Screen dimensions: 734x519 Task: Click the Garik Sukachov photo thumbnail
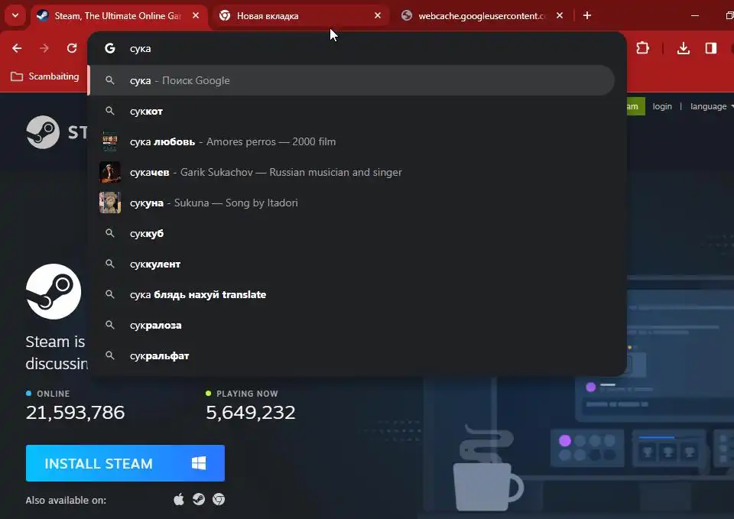coord(110,172)
